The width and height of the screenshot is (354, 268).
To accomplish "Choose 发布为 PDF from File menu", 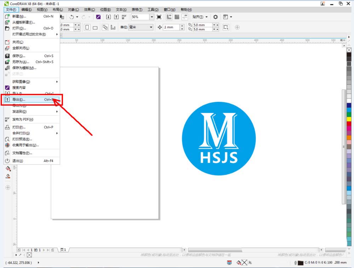I will click(x=32, y=119).
